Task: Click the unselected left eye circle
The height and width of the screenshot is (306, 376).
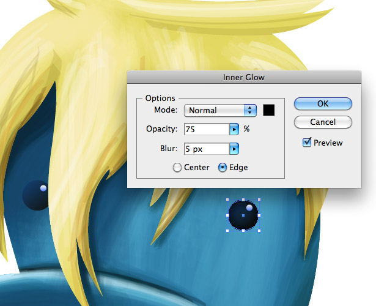Action: point(35,196)
